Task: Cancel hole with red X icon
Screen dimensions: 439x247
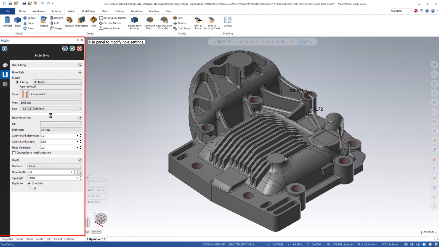Action: [79, 49]
